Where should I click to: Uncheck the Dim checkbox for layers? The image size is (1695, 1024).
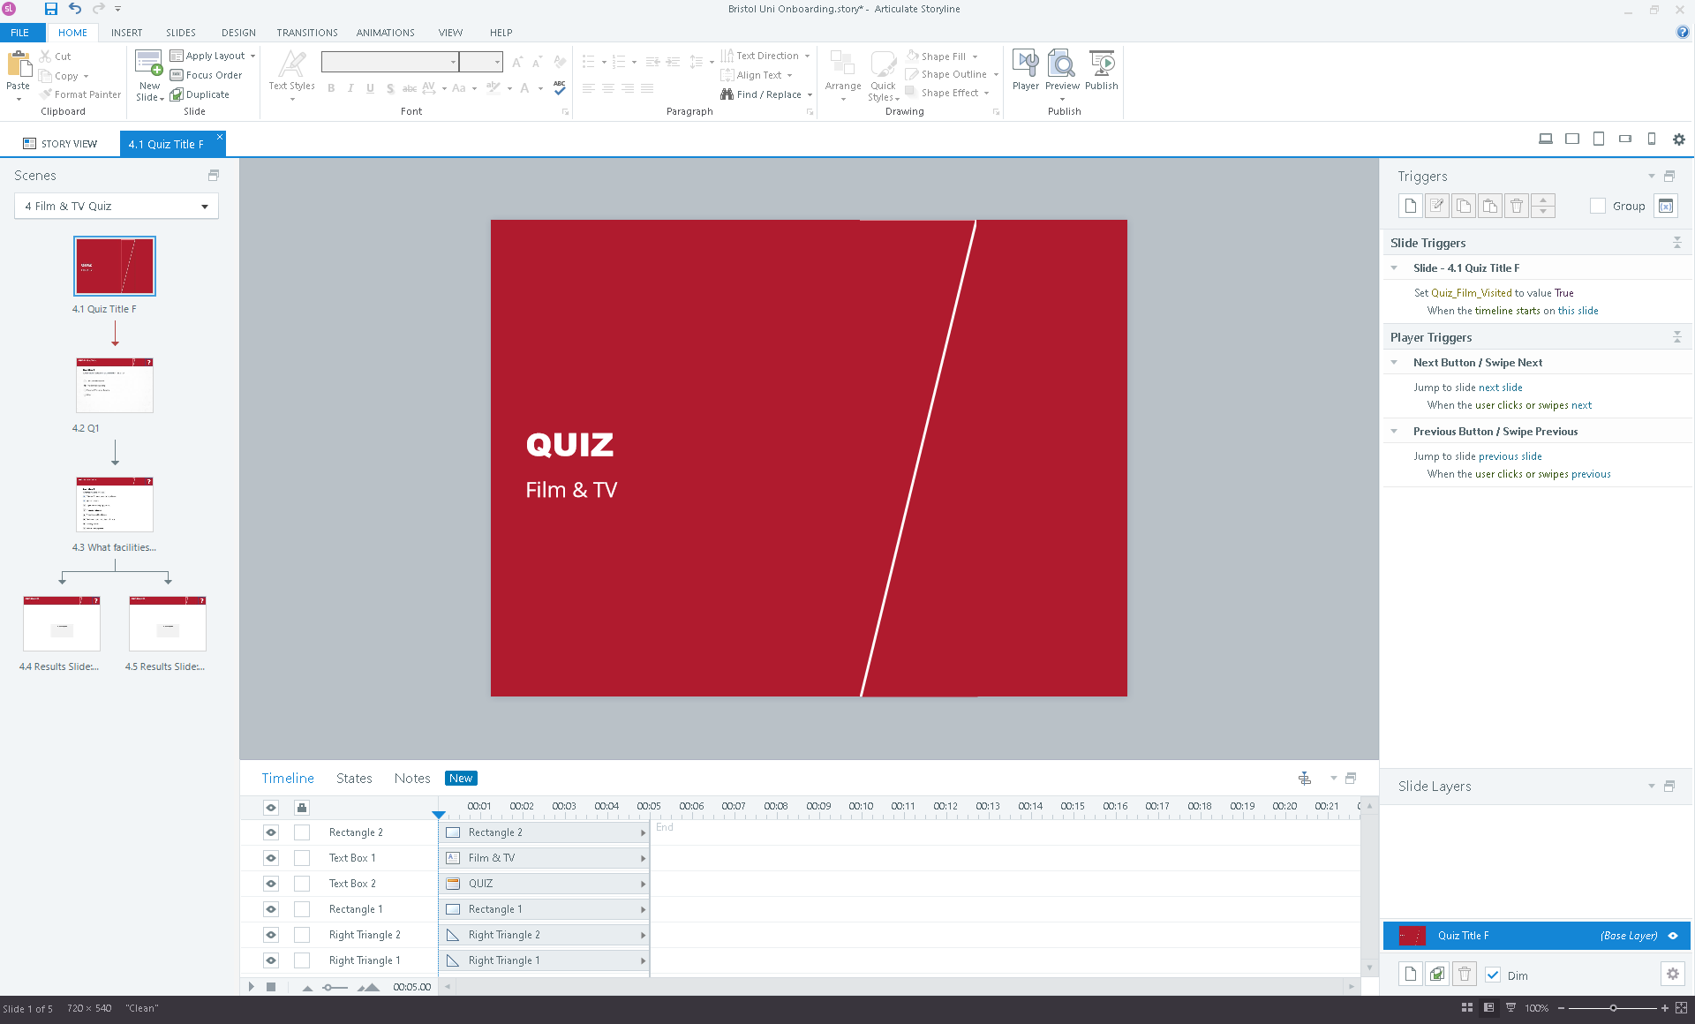pos(1493,975)
